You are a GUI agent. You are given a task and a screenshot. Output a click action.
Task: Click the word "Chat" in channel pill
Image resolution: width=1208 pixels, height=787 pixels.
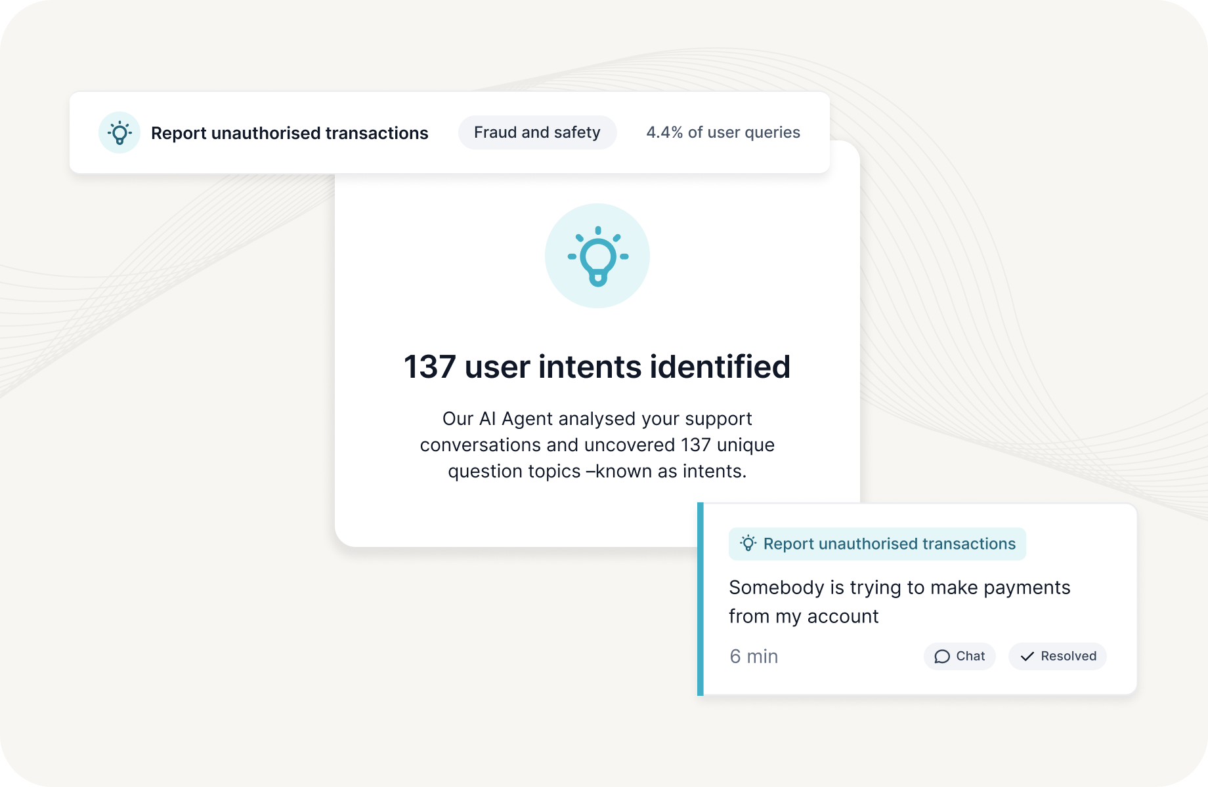click(x=970, y=656)
